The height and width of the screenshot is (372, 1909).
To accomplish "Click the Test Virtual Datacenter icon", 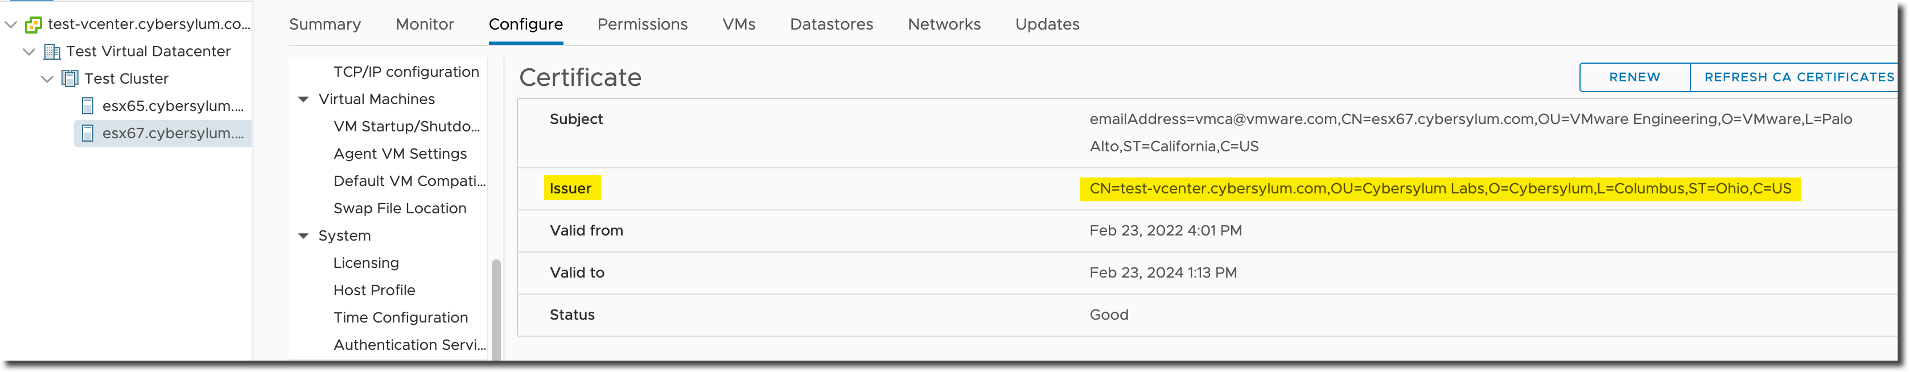I will click(52, 52).
